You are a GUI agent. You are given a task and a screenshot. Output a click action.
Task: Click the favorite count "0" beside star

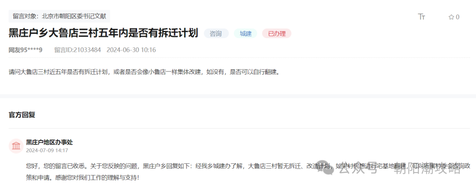point(457,17)
